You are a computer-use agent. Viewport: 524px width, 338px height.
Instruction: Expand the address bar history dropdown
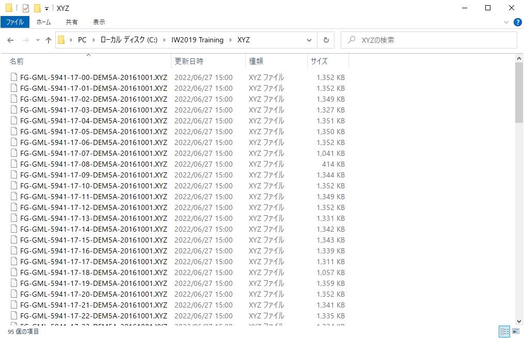click(309, 40)
